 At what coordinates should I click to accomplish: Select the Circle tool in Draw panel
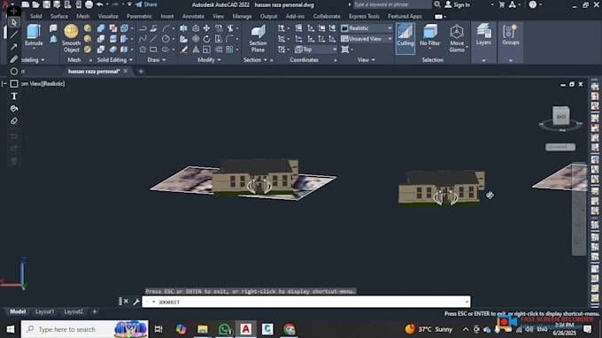(166, 39)
